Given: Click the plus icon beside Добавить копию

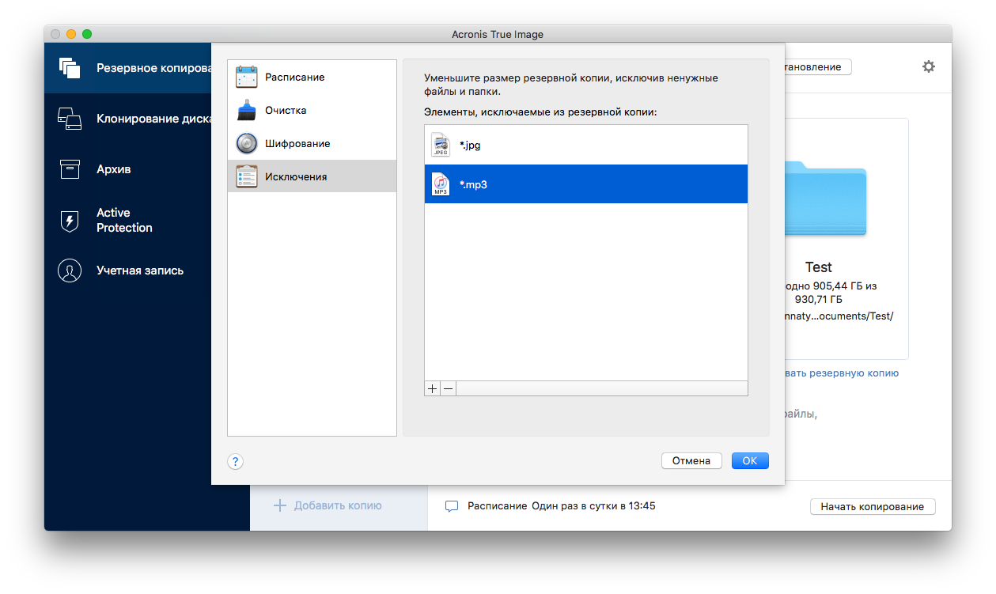Looking at the screenshot, I should point(279,505).
